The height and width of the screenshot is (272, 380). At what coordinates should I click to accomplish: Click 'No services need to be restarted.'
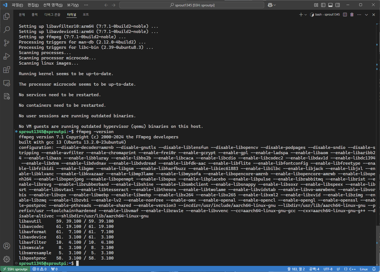60,95
